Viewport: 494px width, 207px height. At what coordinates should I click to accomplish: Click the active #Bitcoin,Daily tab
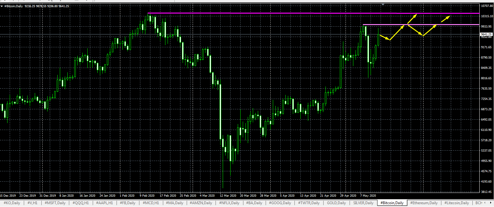(392, 203)
